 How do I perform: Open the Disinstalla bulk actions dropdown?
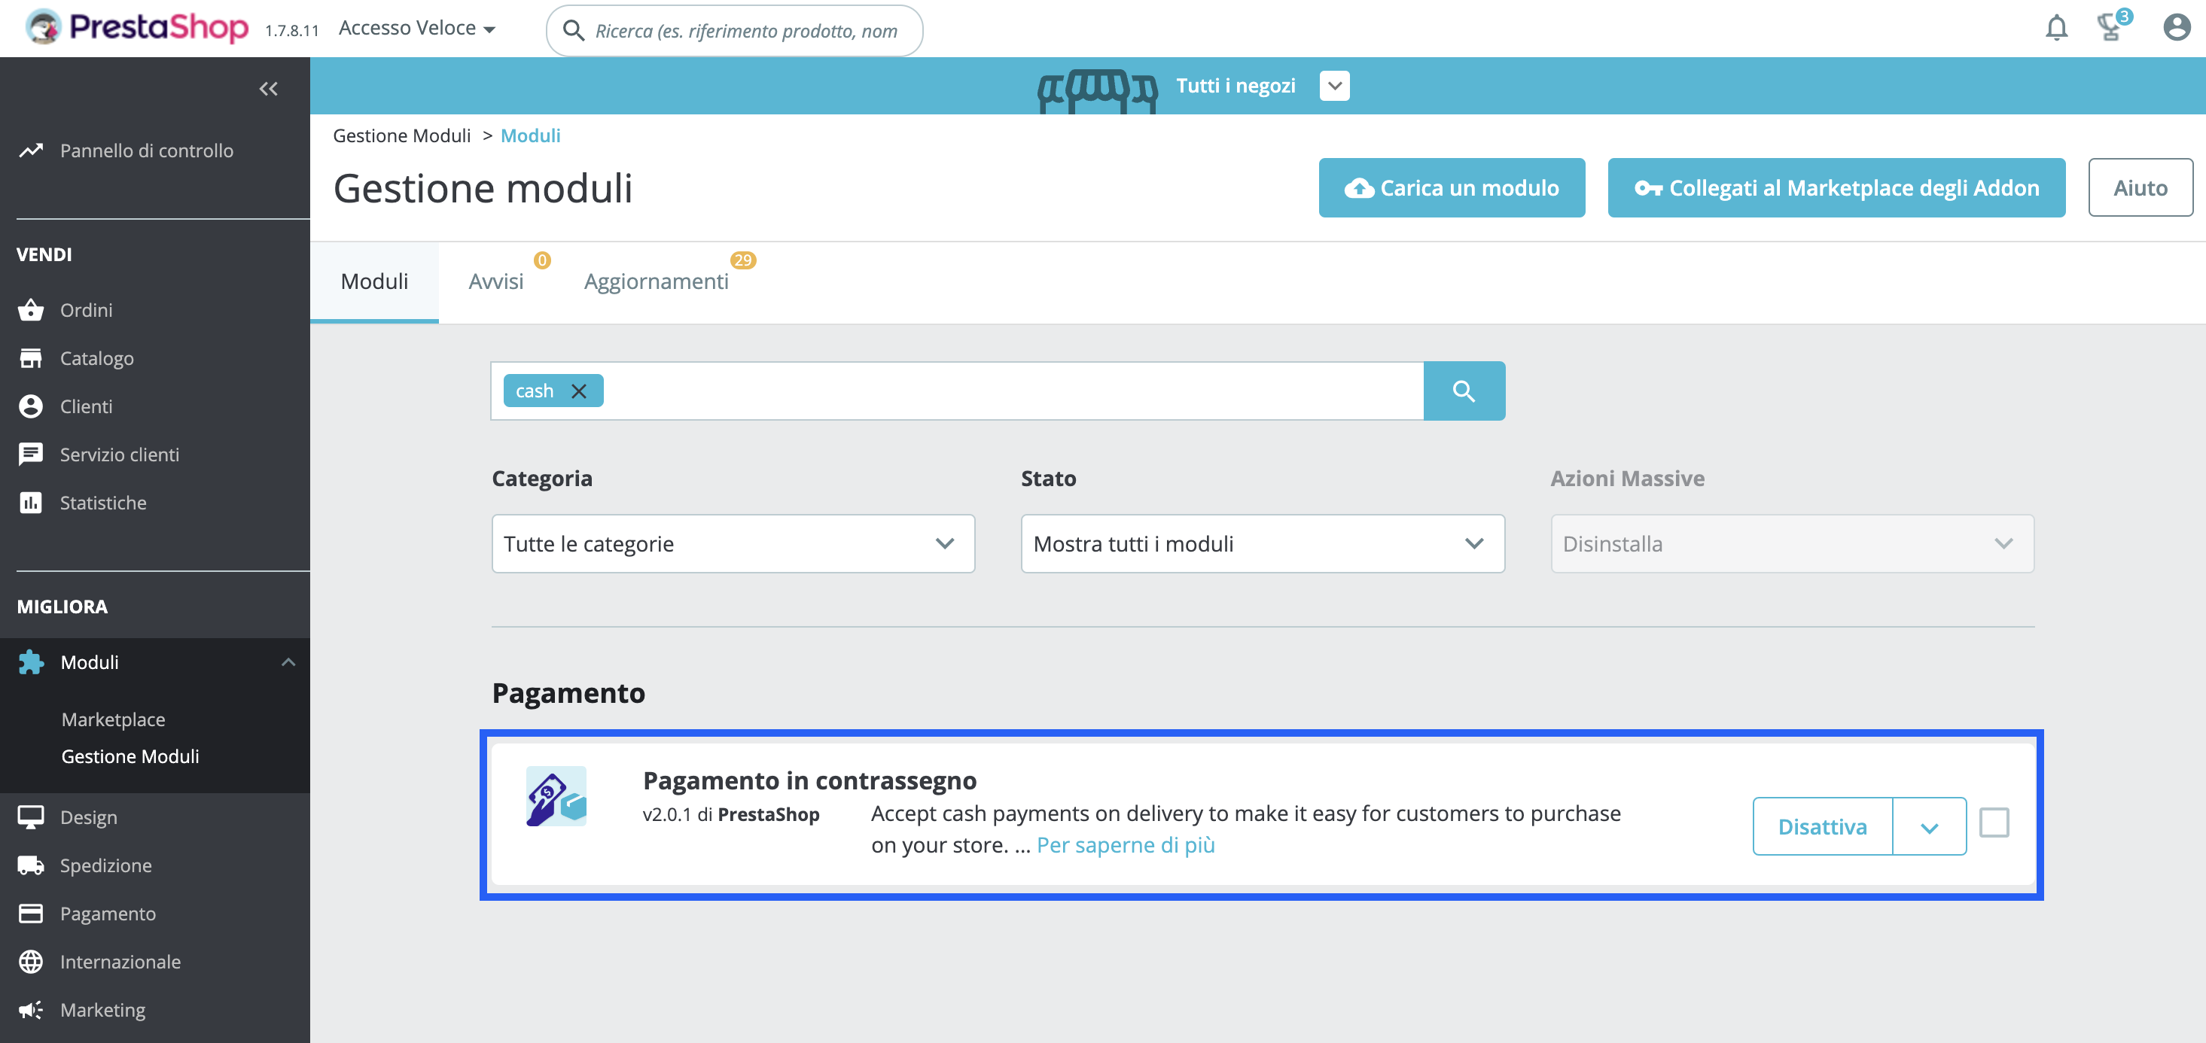(1791, 543)
